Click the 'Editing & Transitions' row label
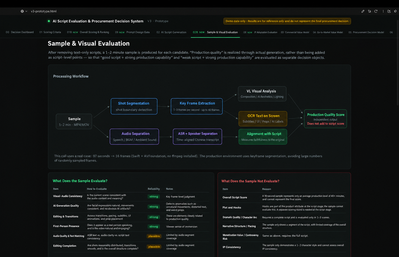399x257 pixels. tap(66, 216)
